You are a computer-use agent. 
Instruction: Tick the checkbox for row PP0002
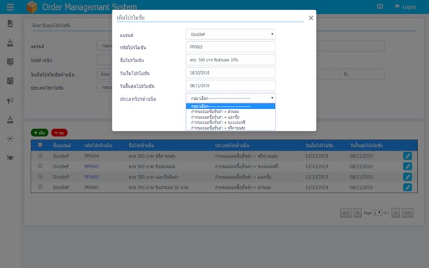(40, 177)
